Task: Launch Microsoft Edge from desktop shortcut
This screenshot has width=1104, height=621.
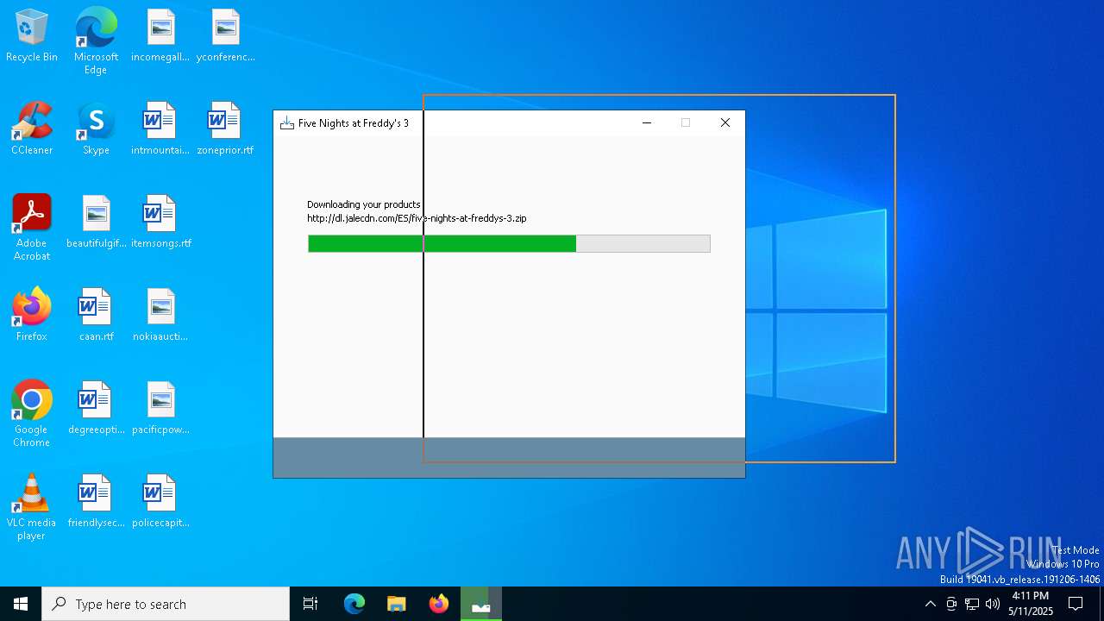Action: 96,41
